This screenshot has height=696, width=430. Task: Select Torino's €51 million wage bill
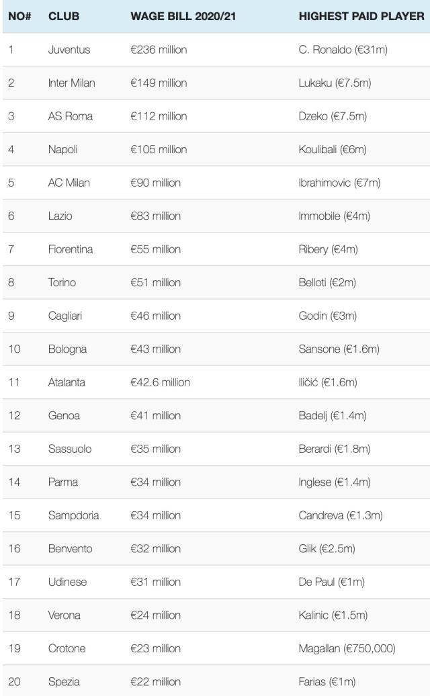[x=155, y=283]
